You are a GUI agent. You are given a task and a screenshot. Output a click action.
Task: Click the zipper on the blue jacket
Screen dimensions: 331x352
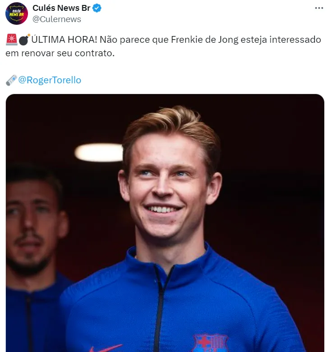tap(161, 310)
